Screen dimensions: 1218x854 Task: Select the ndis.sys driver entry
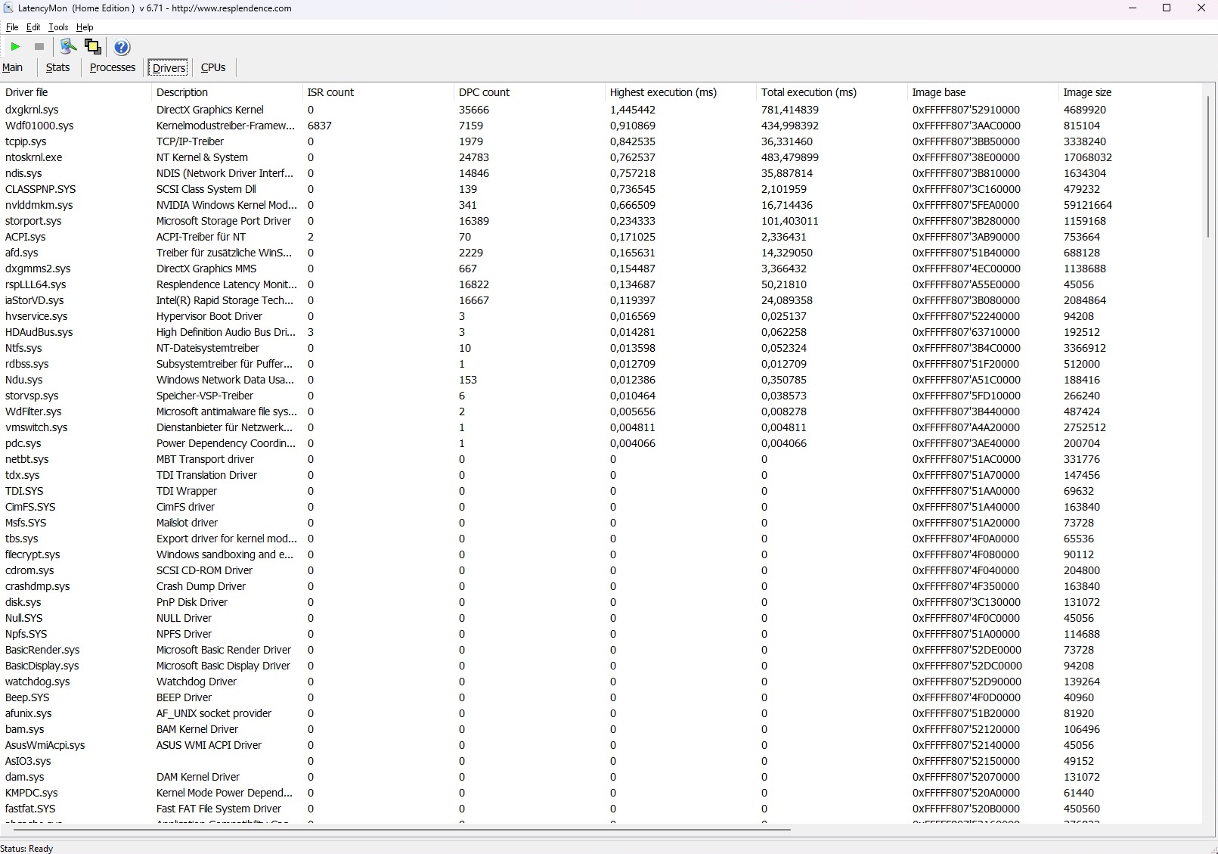pos(23,173)
